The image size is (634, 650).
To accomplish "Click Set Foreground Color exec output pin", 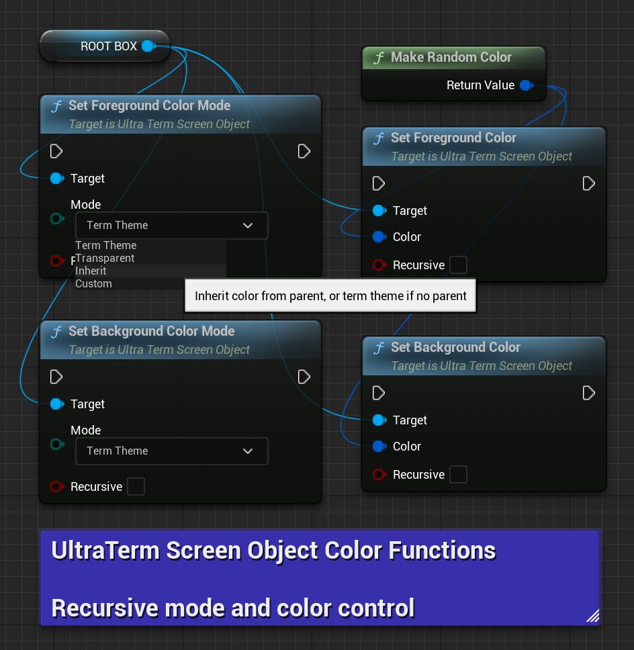I will pos(589,183).
